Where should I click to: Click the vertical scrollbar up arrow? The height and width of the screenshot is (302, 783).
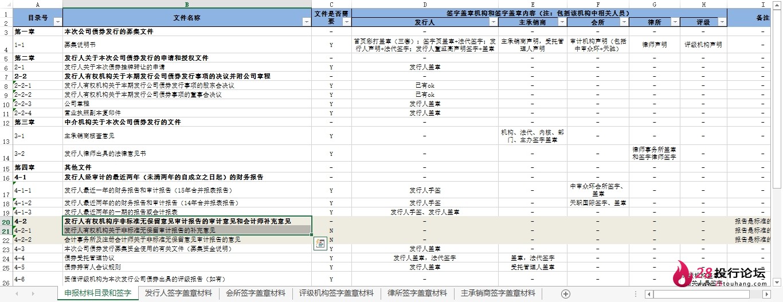pos(778,4)
